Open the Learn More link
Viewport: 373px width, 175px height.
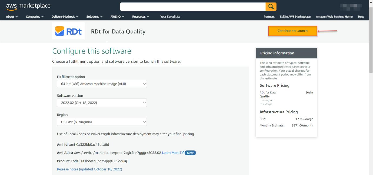point(171,153)
